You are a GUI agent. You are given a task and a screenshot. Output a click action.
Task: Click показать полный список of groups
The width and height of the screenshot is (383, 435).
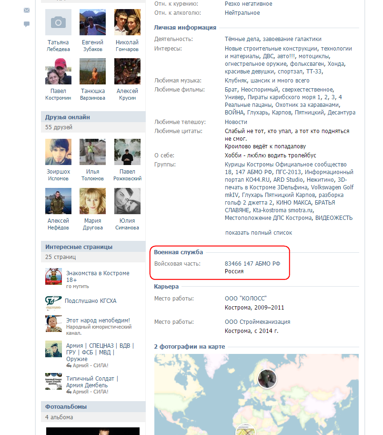(259, 233)
